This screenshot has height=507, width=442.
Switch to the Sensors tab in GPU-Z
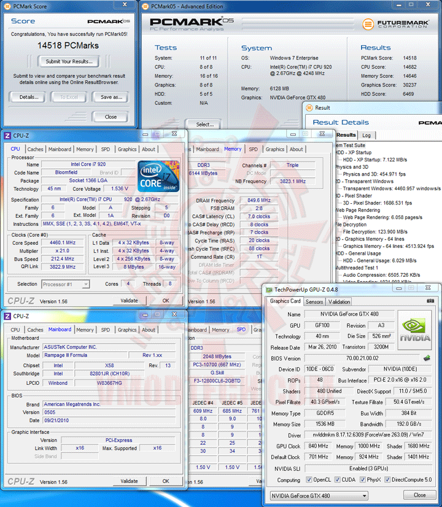314,301
